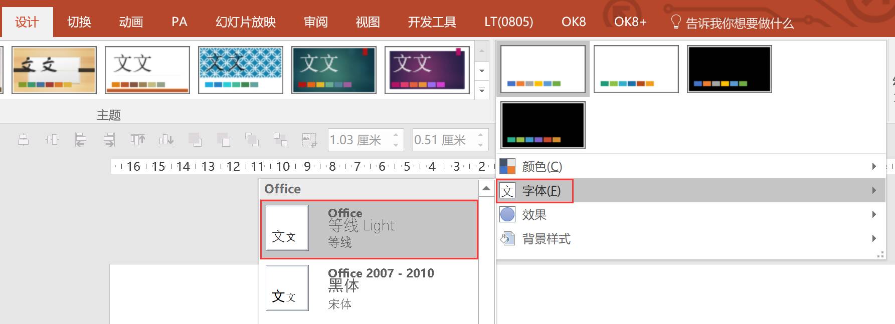895x324 pixels.
Task: Open the OK8 tab
Action: click(574, 22)
